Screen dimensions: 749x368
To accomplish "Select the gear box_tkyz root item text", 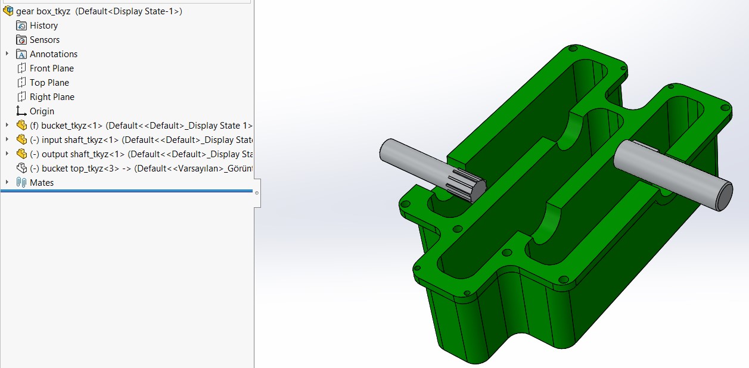I will (100, 11).
